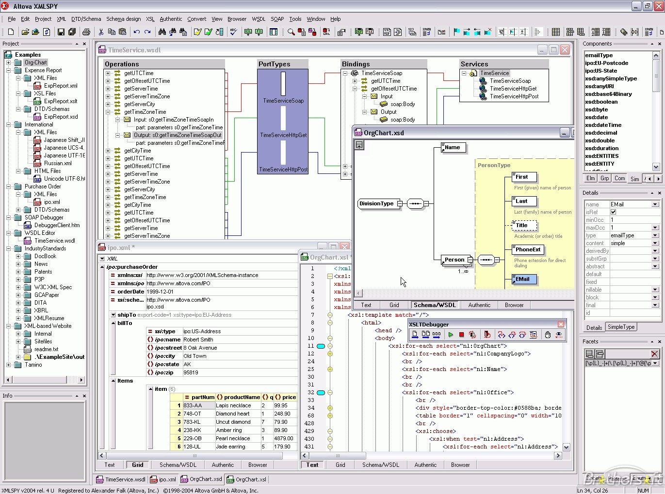Restart the XSLT debugger
This screenshot has width=665, height=494.
pos(473,335)
